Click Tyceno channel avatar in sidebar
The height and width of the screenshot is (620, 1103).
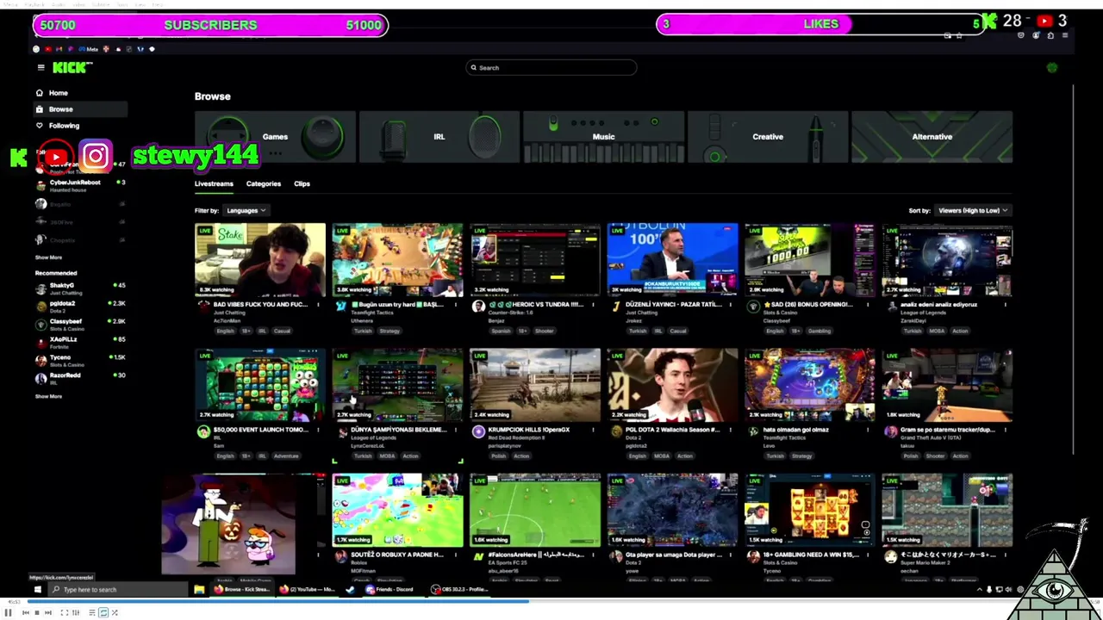point(41,361)
